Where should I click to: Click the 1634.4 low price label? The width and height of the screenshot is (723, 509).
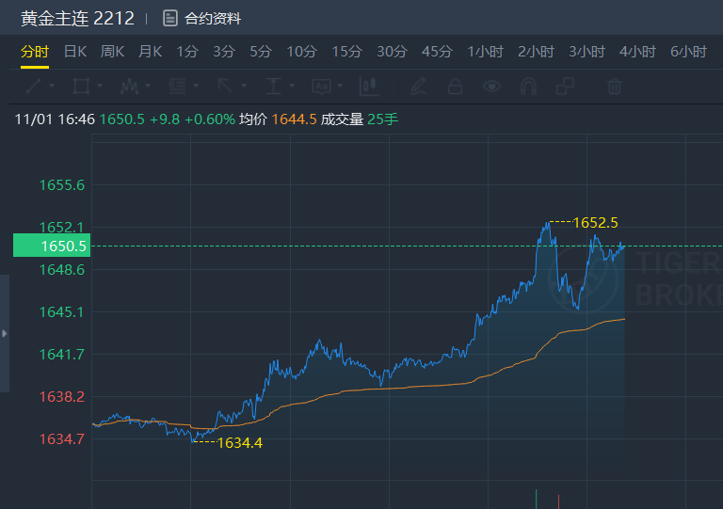tap(239, 443)
